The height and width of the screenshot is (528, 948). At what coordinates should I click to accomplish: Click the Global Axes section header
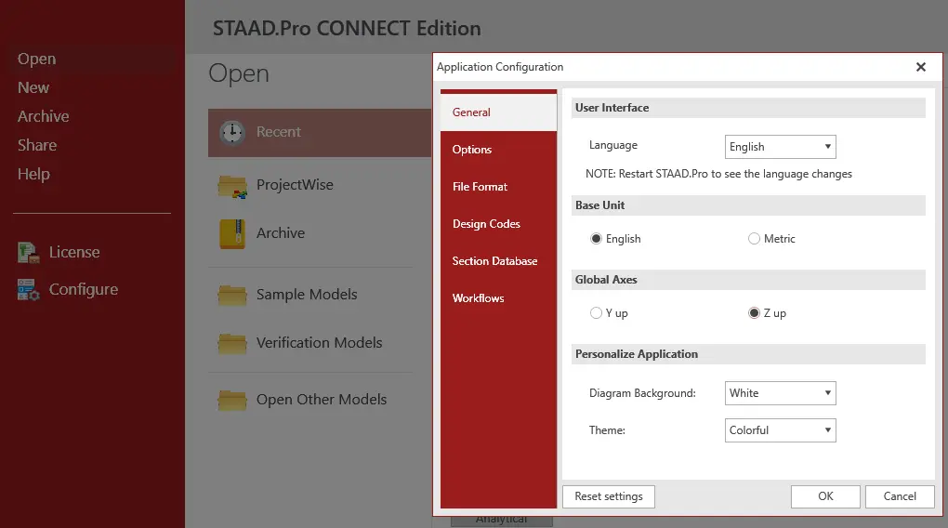[748, 280]
